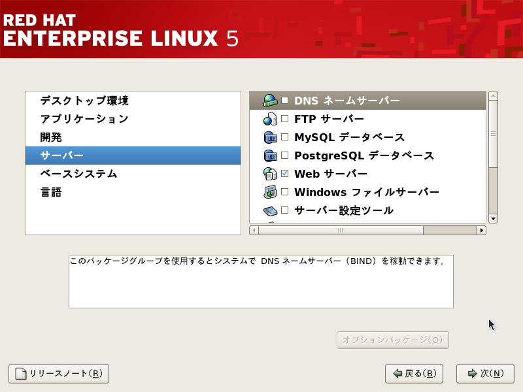Click the horizontal scrollbar thumb
The image size is (523, 392).
click(341, 231)
